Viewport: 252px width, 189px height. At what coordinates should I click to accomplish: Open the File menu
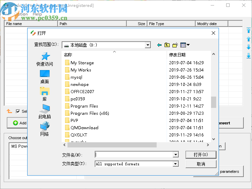pyautogui.click(x=6, y=14)
